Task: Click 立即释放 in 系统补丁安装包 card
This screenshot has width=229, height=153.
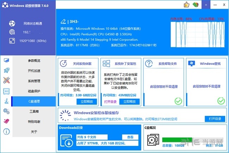Action: click(x=130, y=102)
